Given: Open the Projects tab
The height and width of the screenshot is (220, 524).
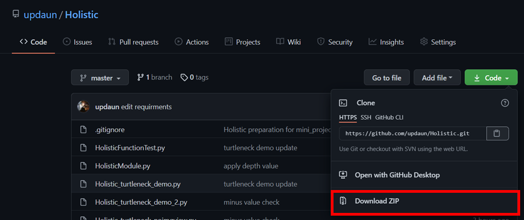Looking at the screenshot, I should tap(242, 42).
